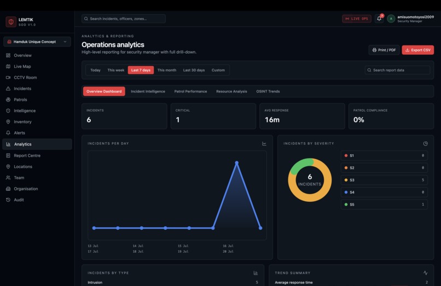Image resolution: width=441 pixels, height=286 pixels.
Task: Switch to the OSINT Trends tab
Action: pyautogui.click(x=268, y=91)
